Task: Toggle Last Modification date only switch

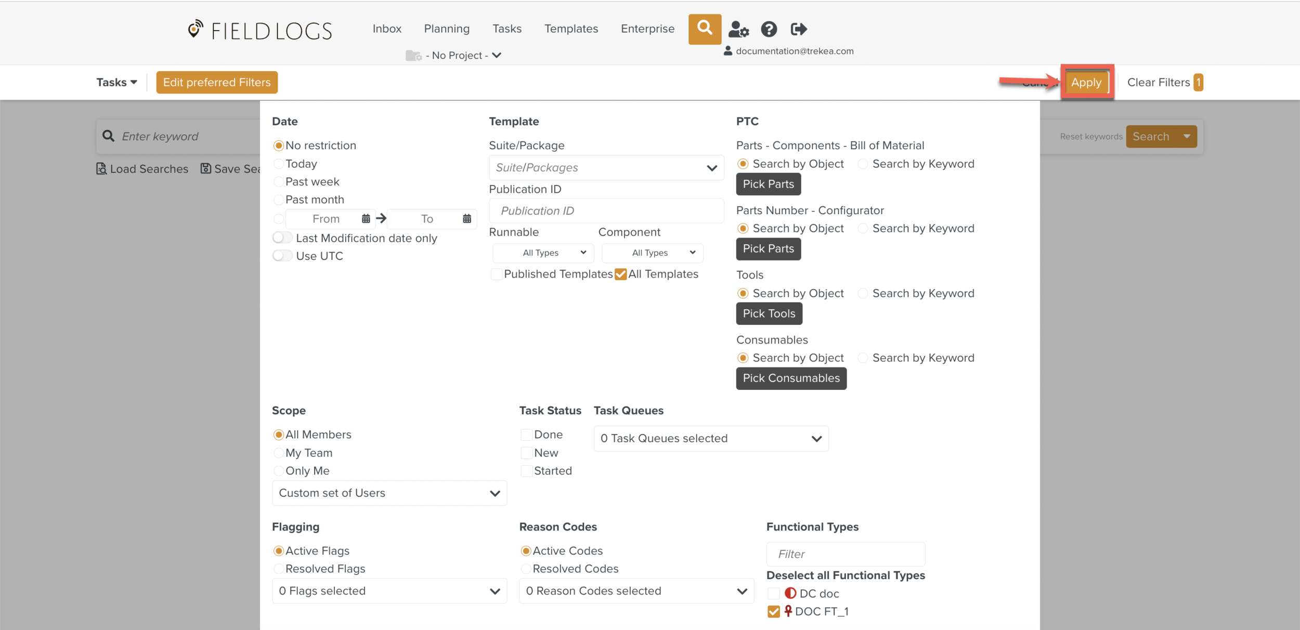Action: click(282, 238)
